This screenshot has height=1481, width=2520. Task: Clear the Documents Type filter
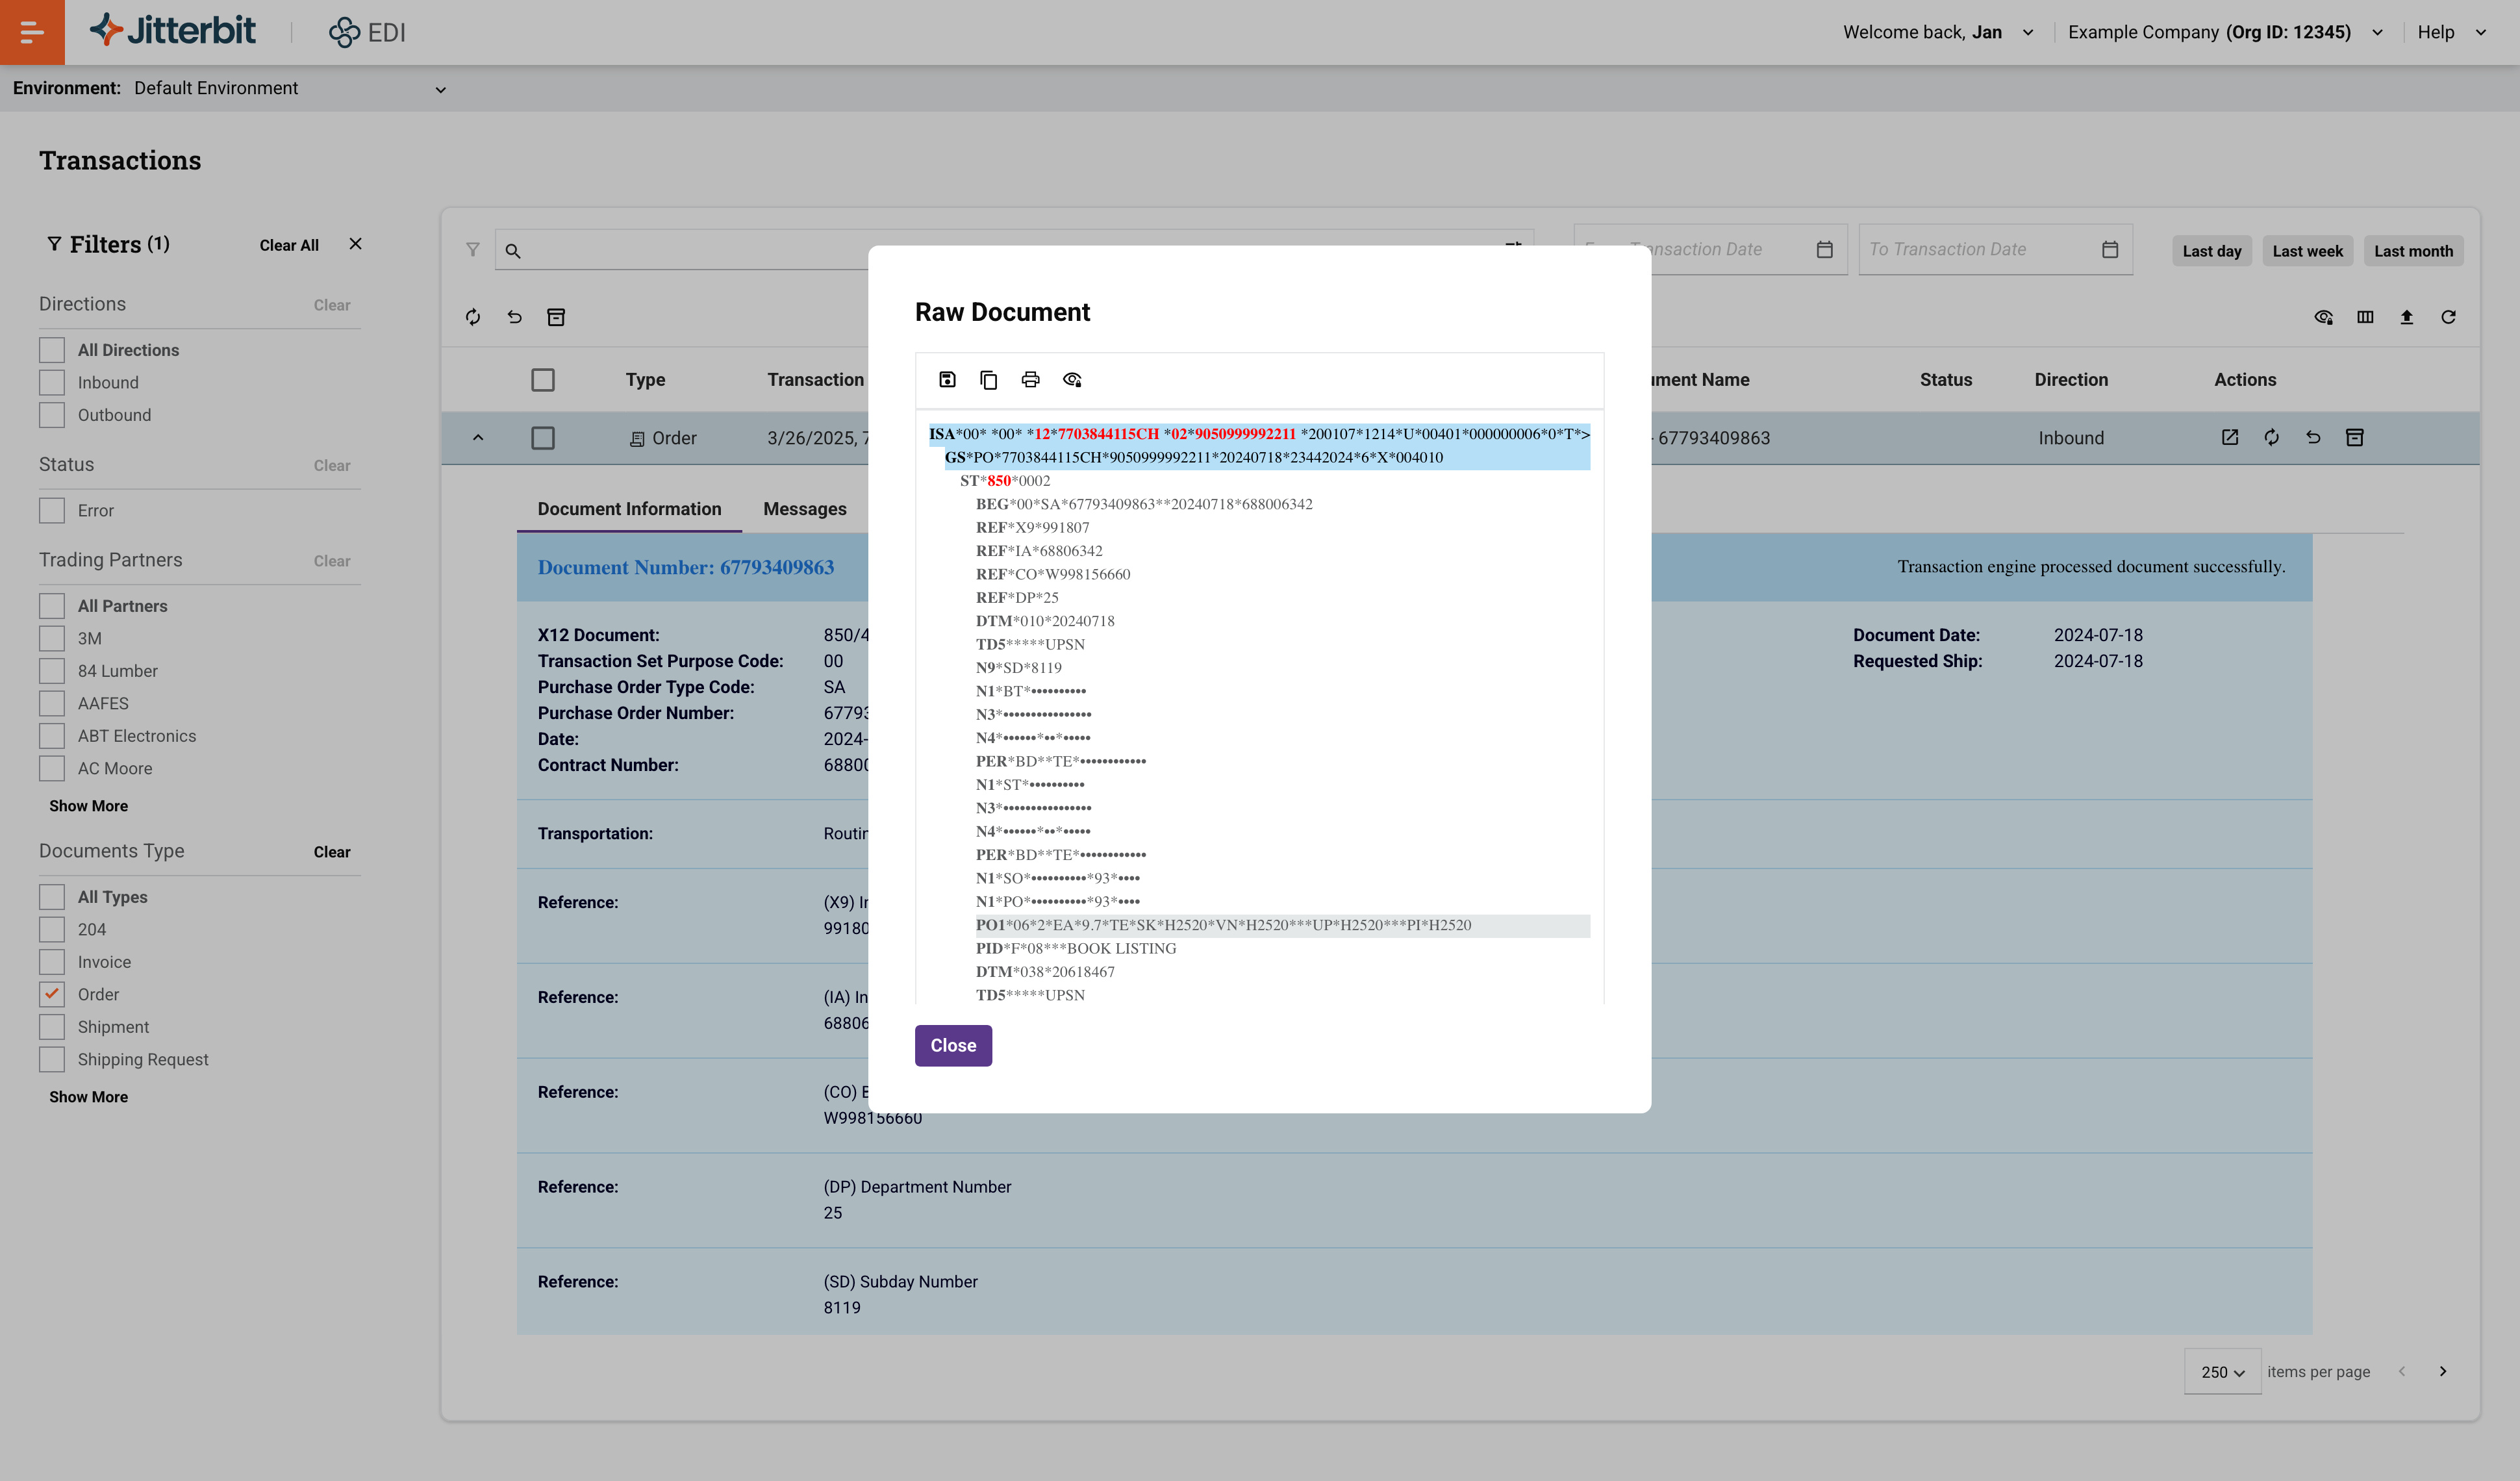pos(332,852)
